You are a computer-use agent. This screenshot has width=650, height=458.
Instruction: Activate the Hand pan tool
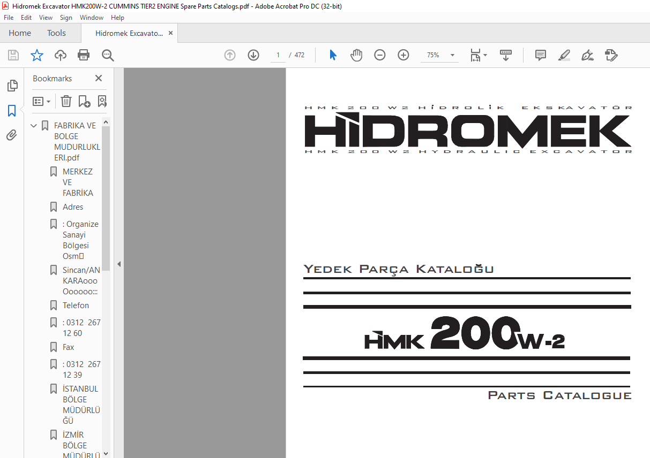[x=356, y=55]
